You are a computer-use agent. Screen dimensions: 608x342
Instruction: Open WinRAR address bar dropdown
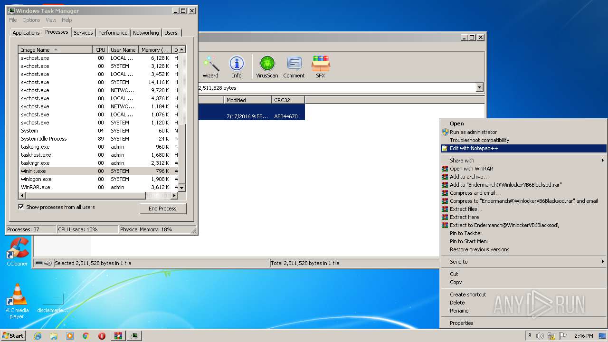[479, 88]
